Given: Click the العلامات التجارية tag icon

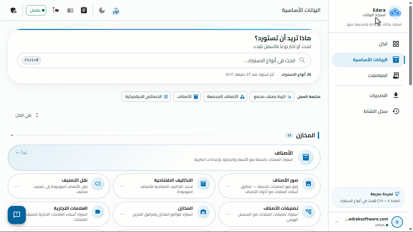Looking at the screenshot, I should pos(98,212).
